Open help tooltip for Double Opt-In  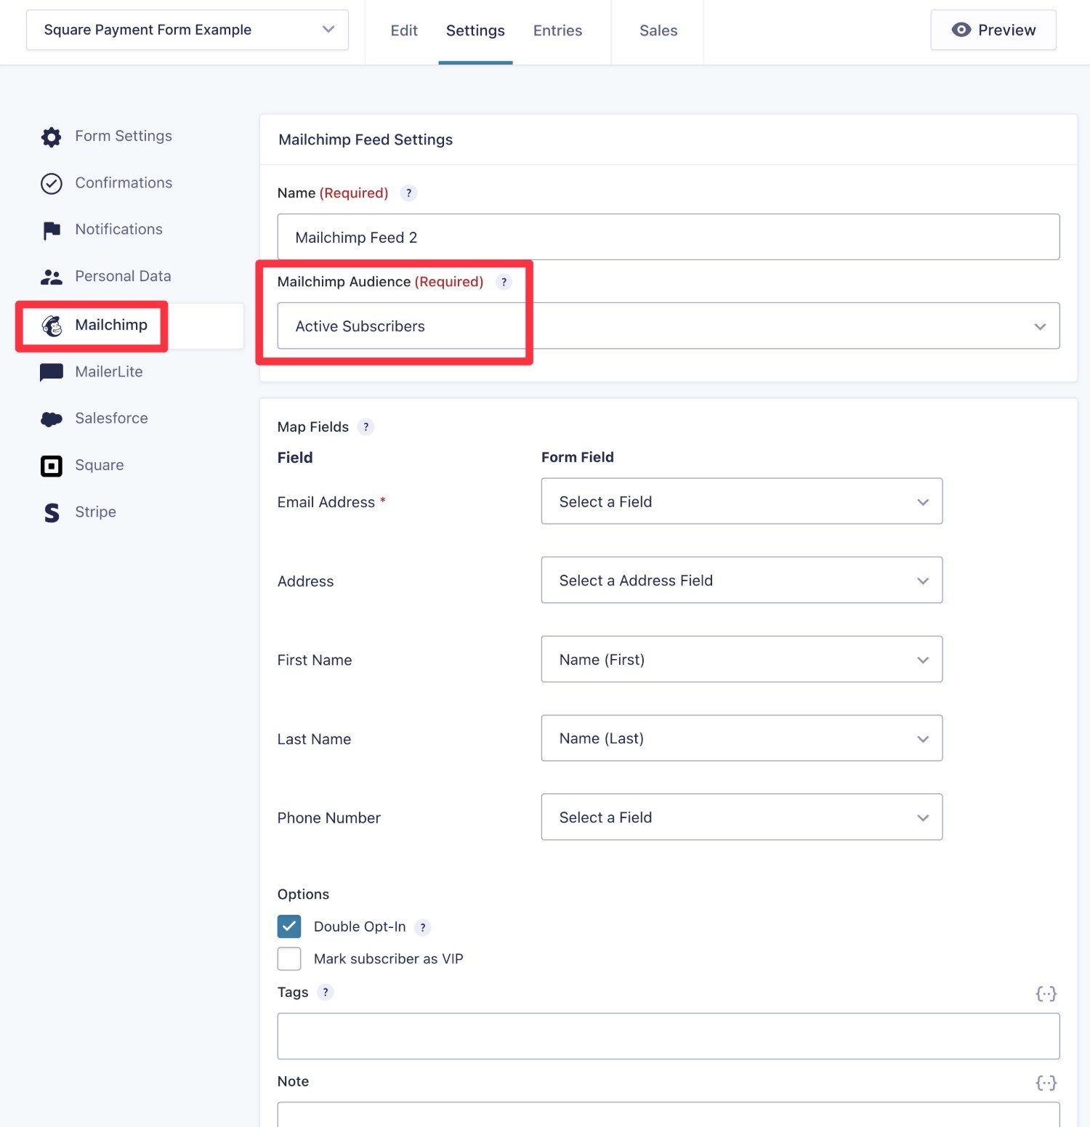[x=422, y=927]
